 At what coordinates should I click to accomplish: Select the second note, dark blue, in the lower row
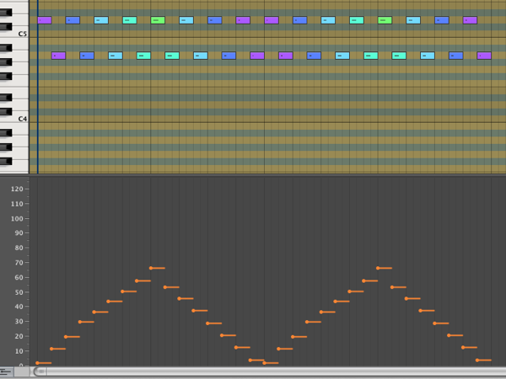click(x=87, y=56)
